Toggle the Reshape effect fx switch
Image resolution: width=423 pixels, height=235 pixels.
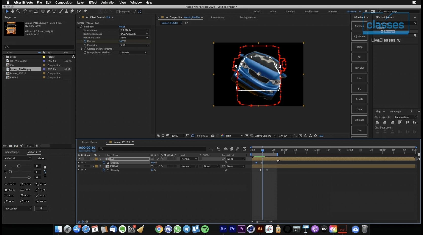click(81, 27)
